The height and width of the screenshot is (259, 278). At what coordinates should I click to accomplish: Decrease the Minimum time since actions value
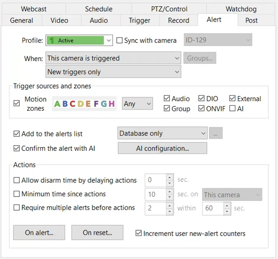tap(170, 197)
